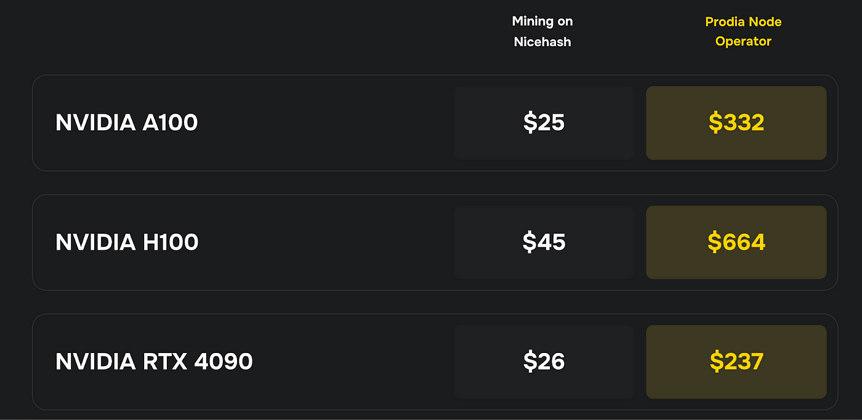Click the $45 Nicehash value for H100
This screenshot has width=862, height=420.
[544, 242]
